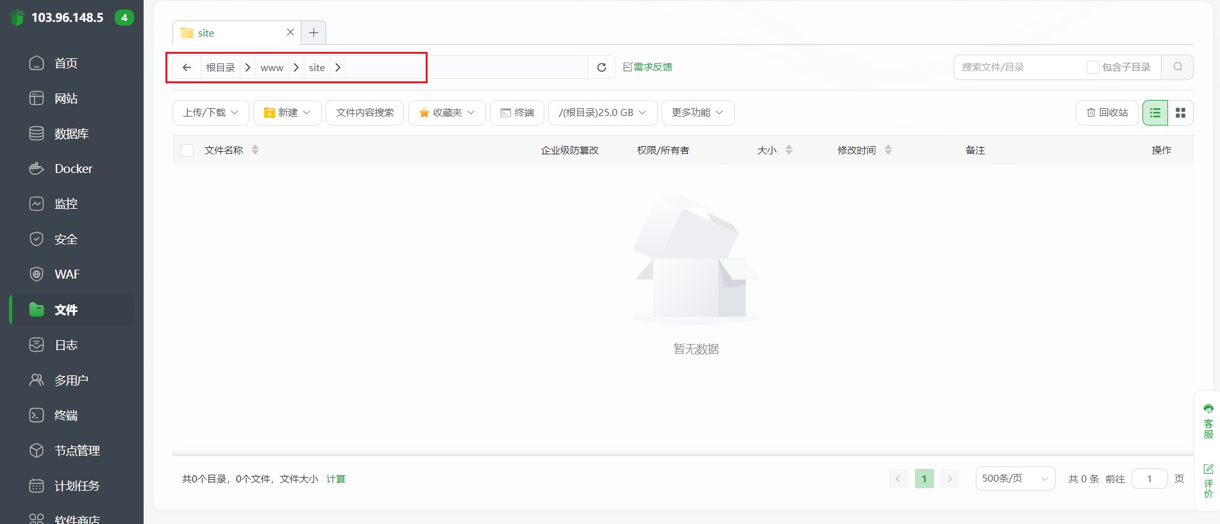
Task: Open the New file dropdown
Action: coord(287,113)
